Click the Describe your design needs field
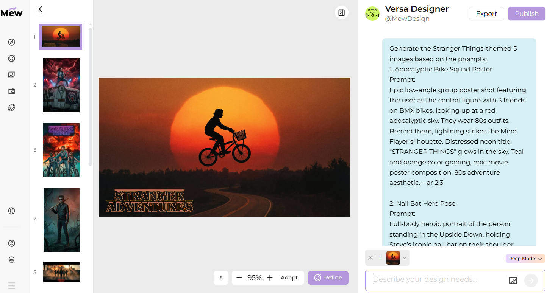 [438, 280]
